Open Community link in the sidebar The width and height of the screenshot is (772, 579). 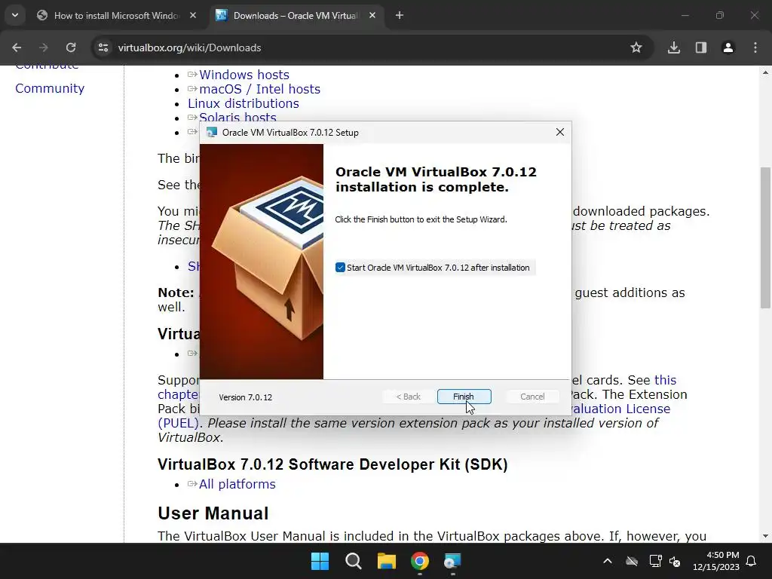(x=50, y=88)
